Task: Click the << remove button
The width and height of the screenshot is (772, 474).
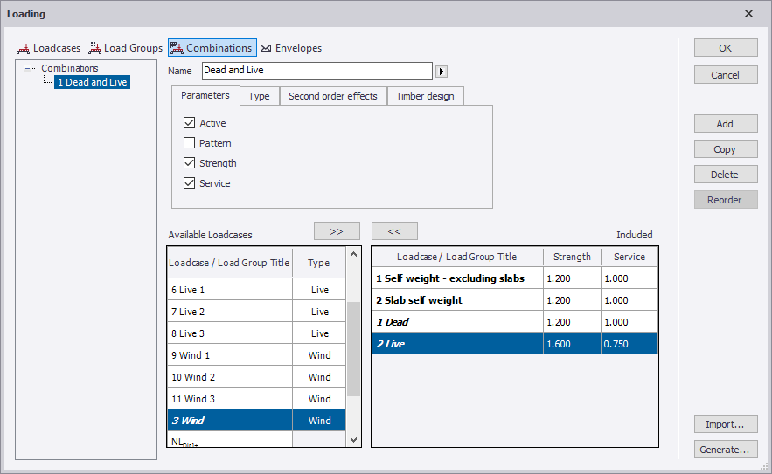Action: (394, 231)
